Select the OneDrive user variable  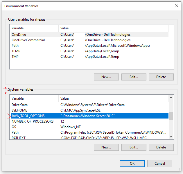click(19, 35)
